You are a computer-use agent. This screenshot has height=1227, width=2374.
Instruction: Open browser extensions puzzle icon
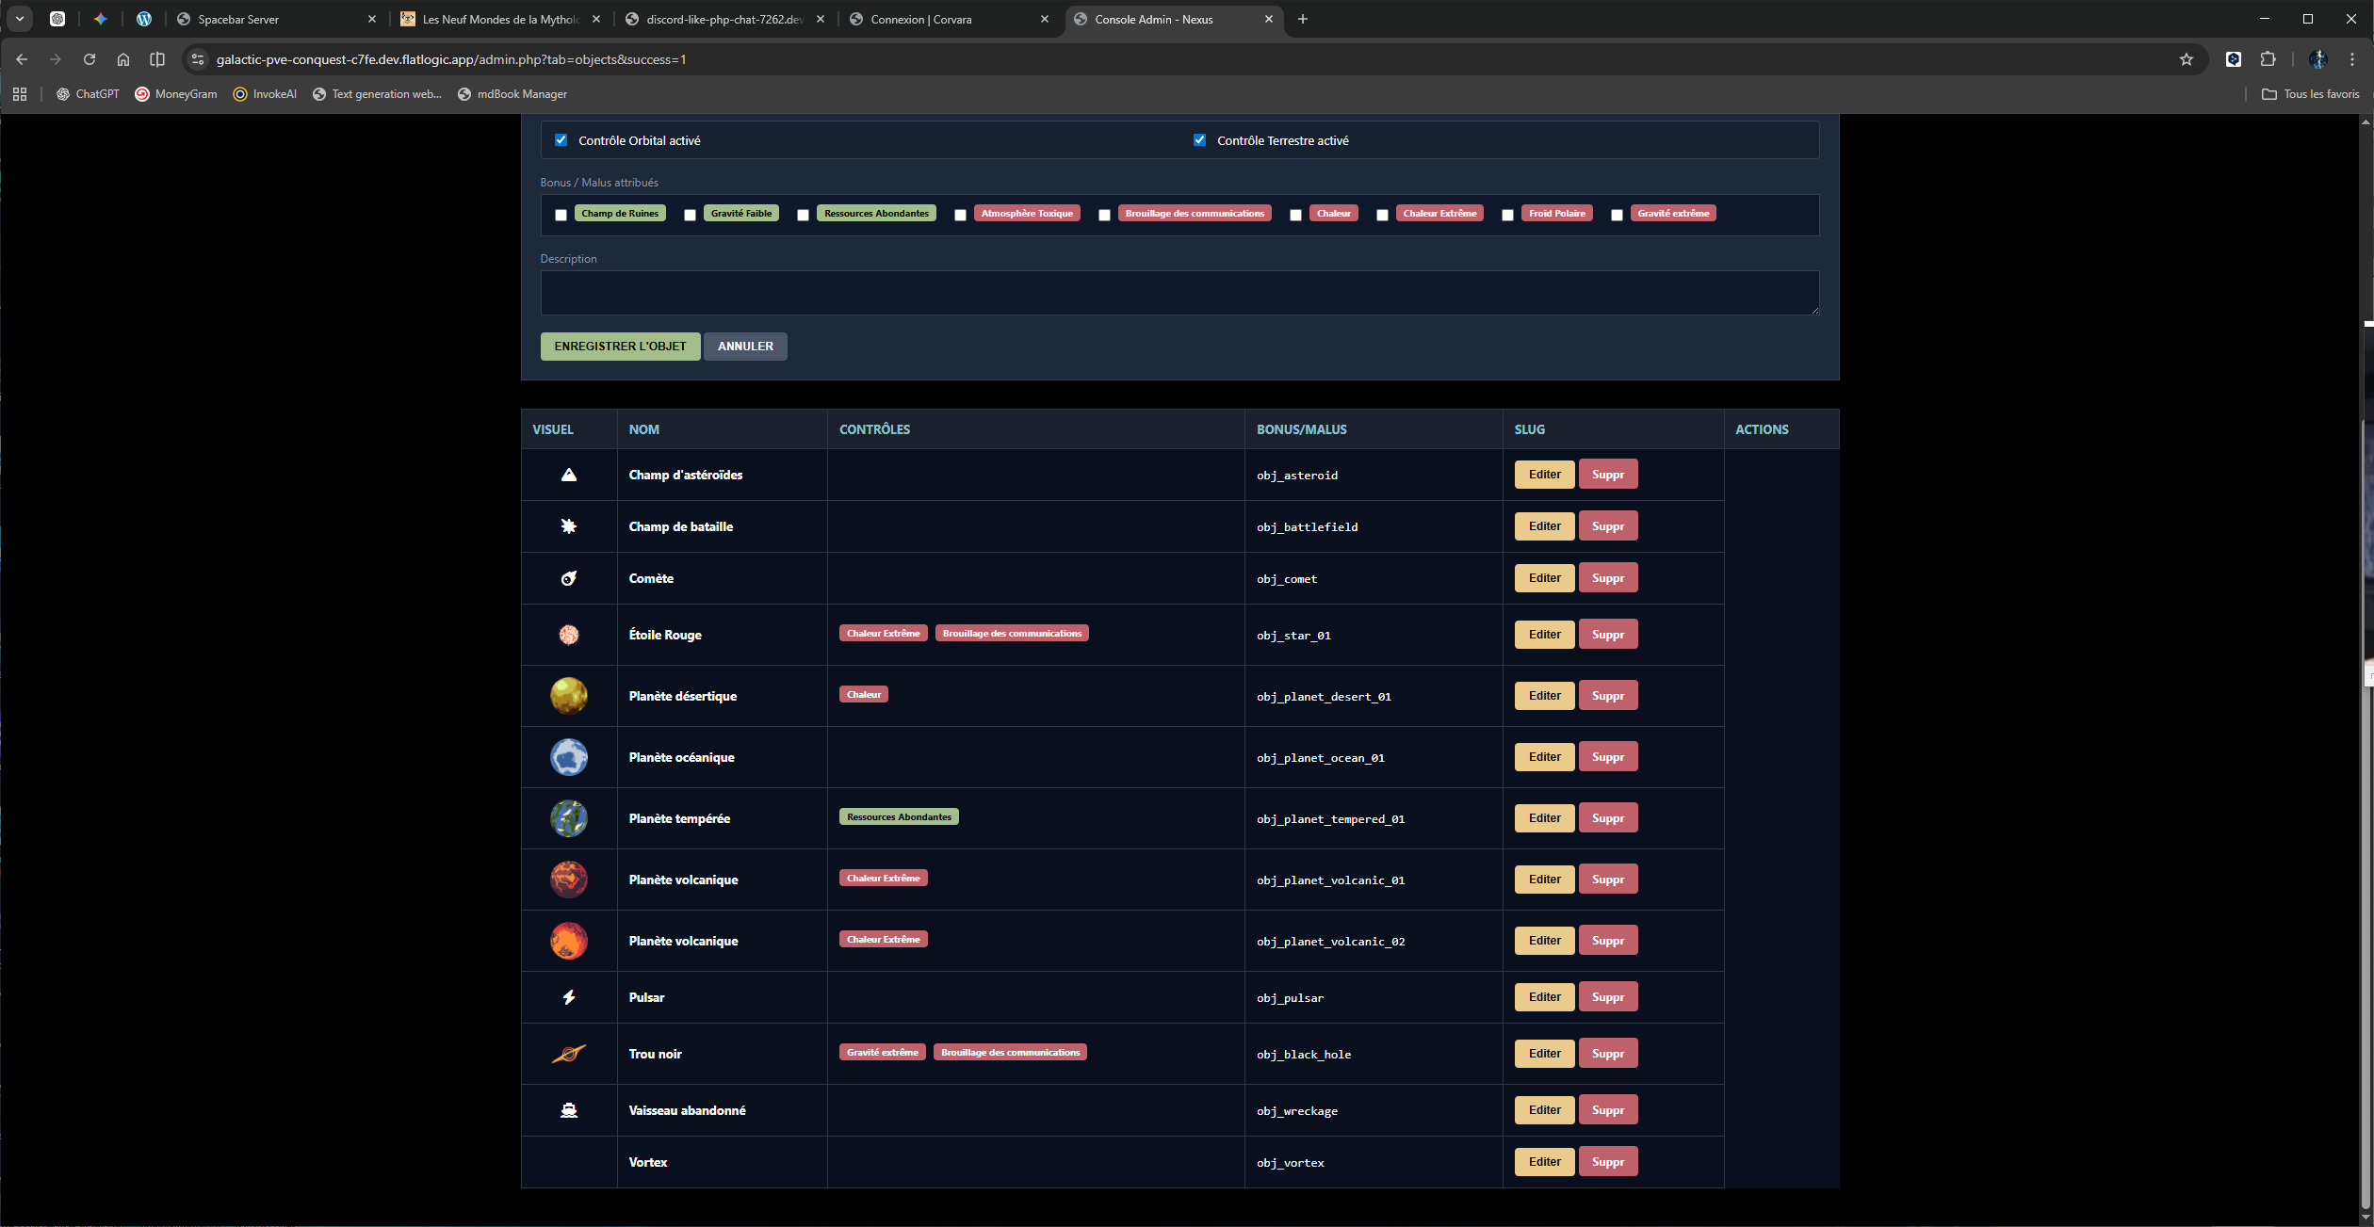2268,59
